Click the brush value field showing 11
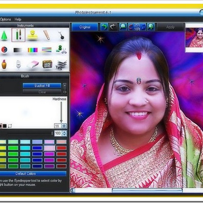 tap(58, 126)
